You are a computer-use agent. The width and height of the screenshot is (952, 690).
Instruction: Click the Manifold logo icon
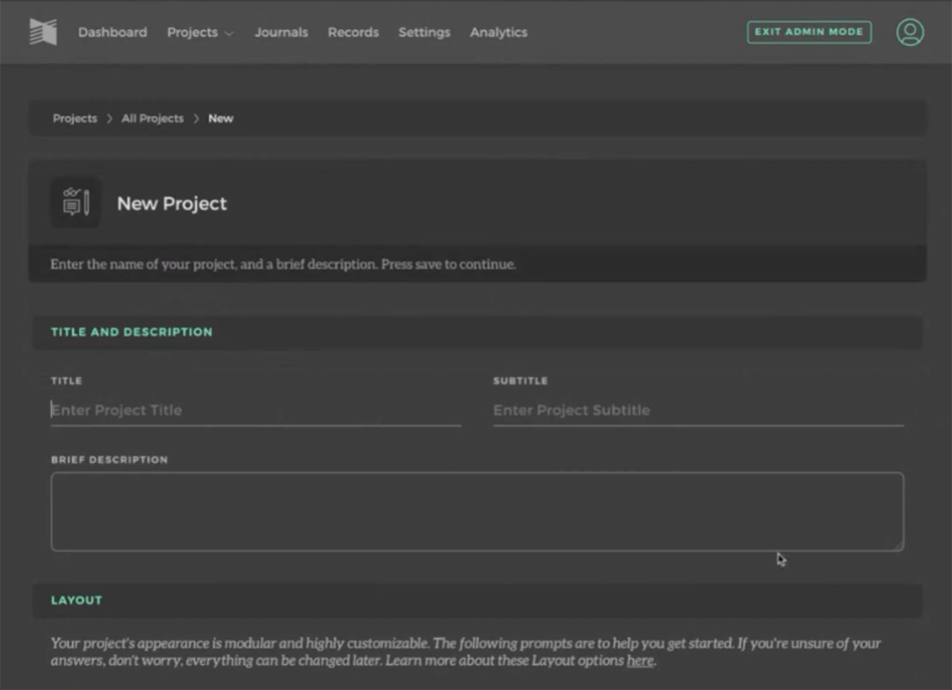43,32
